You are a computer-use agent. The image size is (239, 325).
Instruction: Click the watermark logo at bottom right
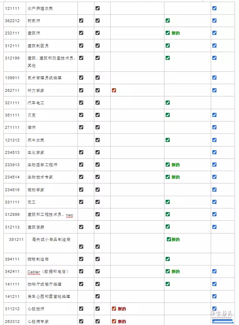(221, 314)
